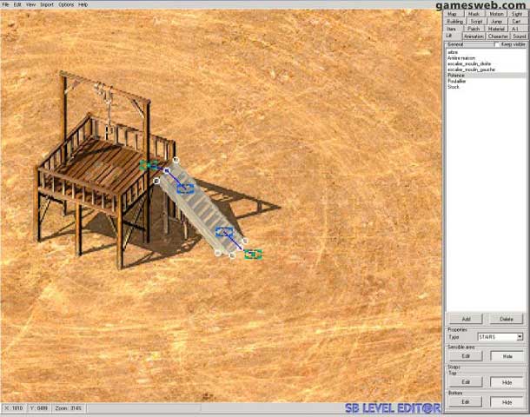Select Poulailler in the lift list

[x=457, y=81]
